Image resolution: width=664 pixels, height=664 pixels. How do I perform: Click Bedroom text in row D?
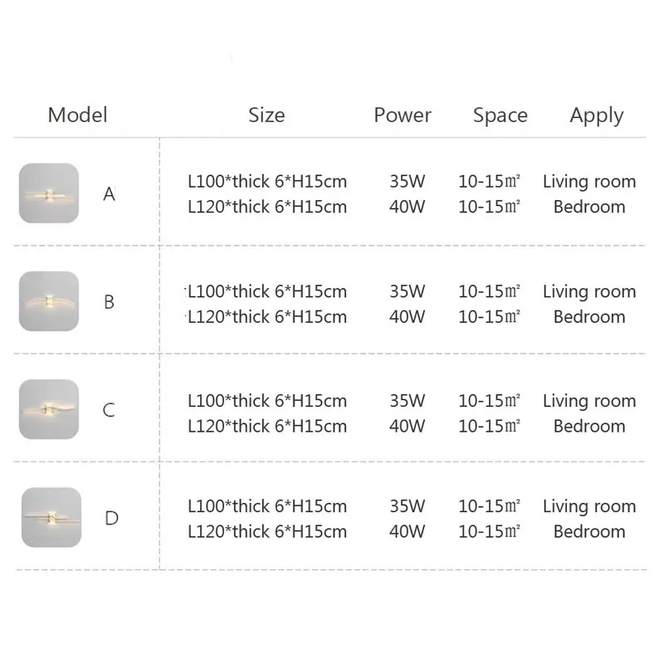(x=589, y=531)
